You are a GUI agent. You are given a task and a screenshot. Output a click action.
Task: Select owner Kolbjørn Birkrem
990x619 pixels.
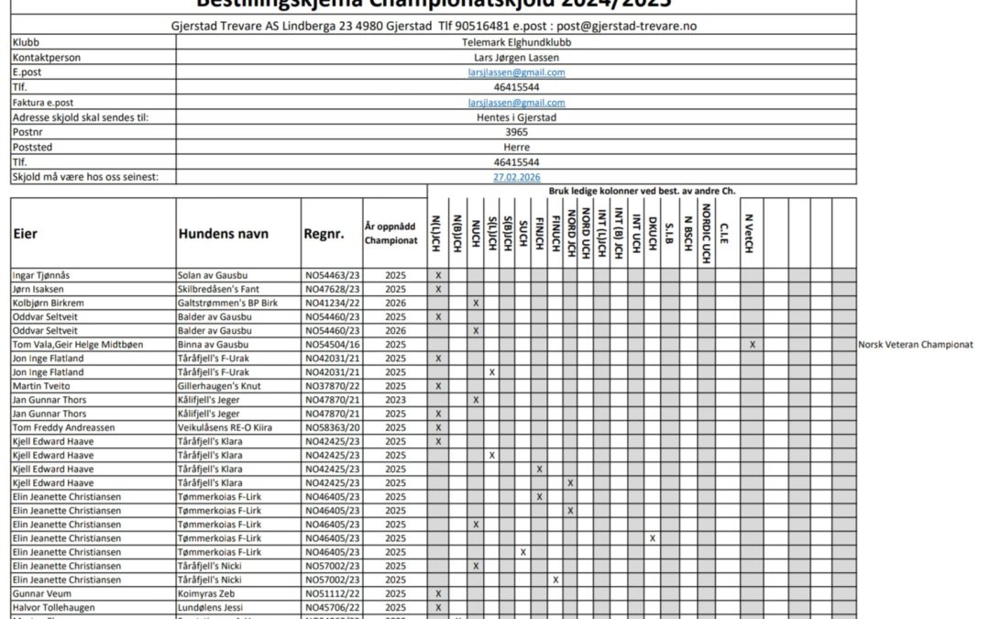(x=48, y=304)
